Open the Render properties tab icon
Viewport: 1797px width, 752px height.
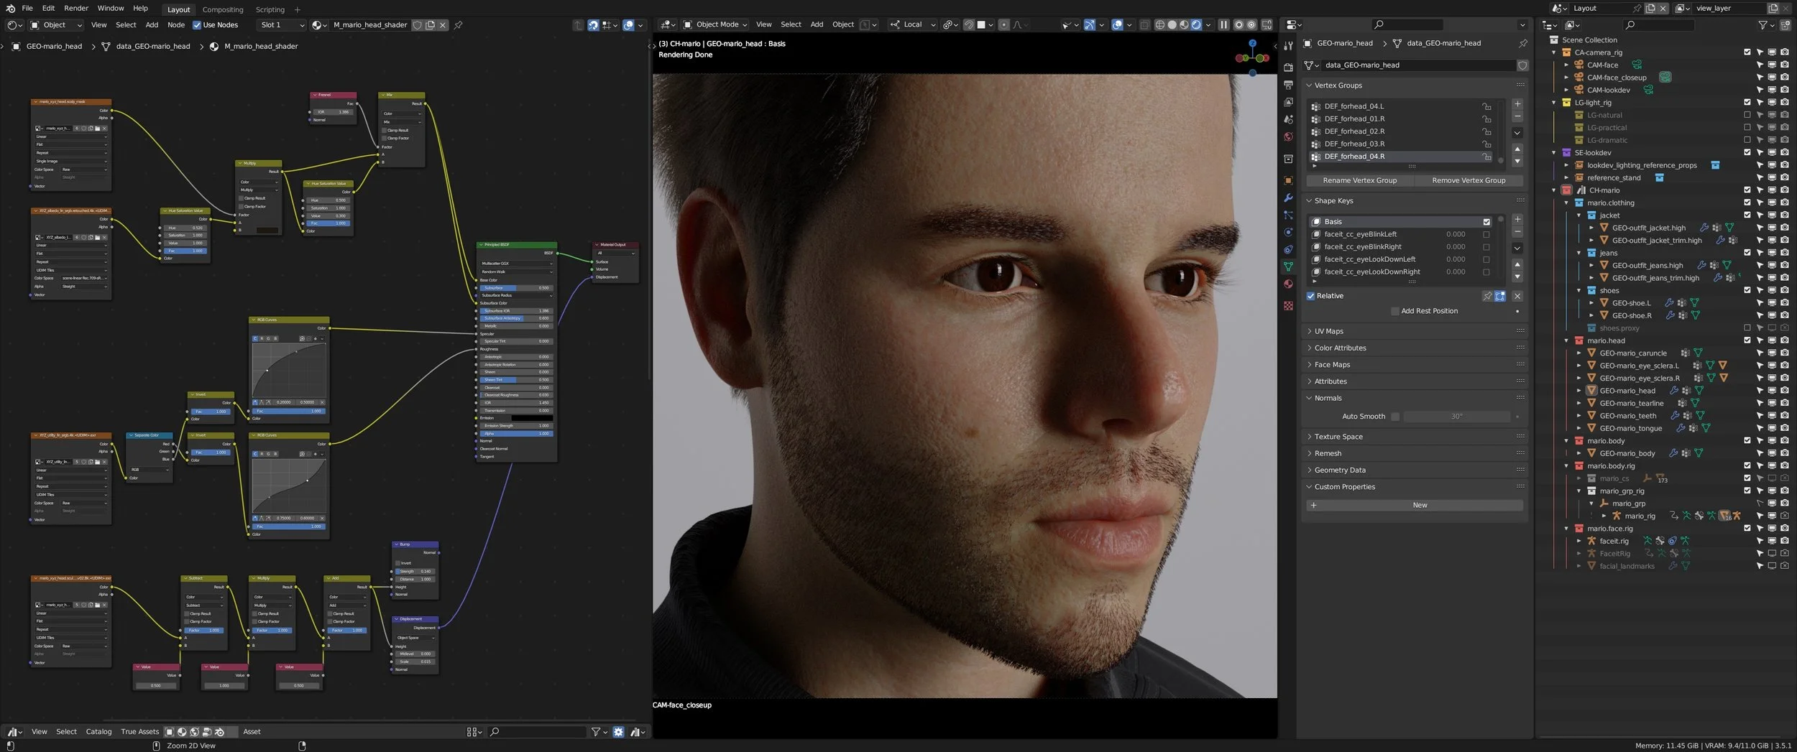pyautogui.click(x=1288, y=67)
